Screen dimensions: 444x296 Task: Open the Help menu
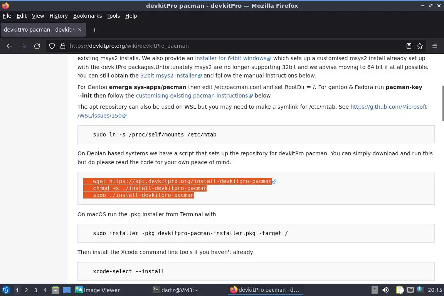[131, 16]
